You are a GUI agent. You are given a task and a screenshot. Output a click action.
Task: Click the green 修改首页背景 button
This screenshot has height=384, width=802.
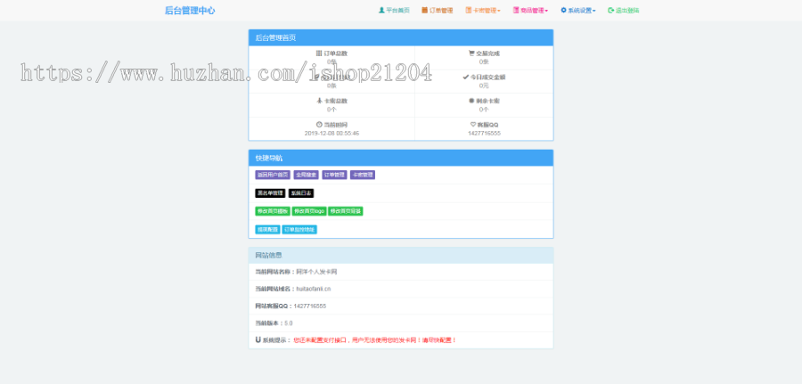tap(345, 211)
